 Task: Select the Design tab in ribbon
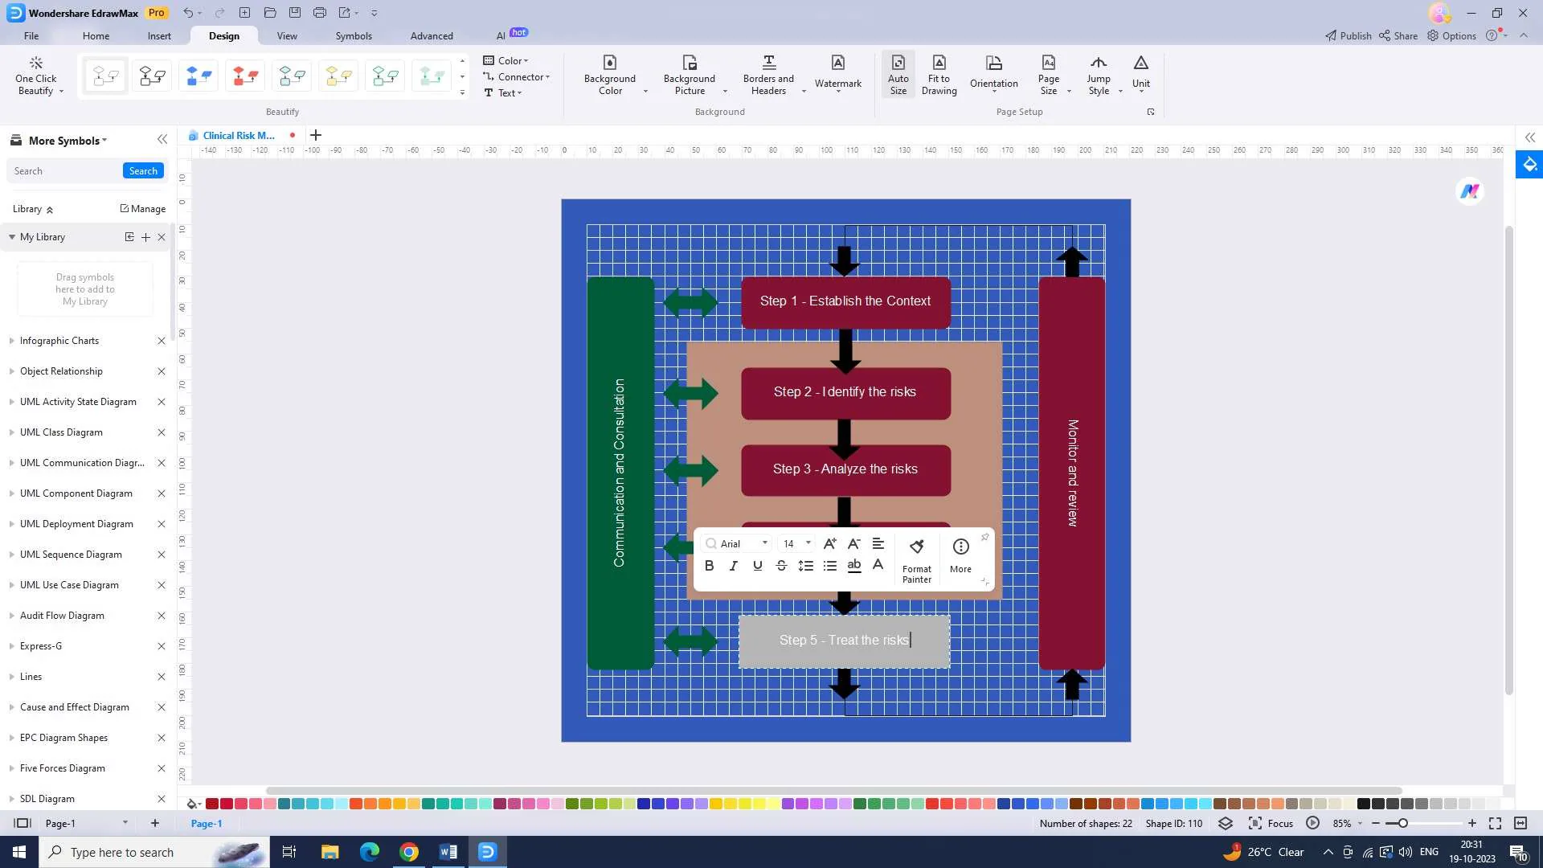223,35
